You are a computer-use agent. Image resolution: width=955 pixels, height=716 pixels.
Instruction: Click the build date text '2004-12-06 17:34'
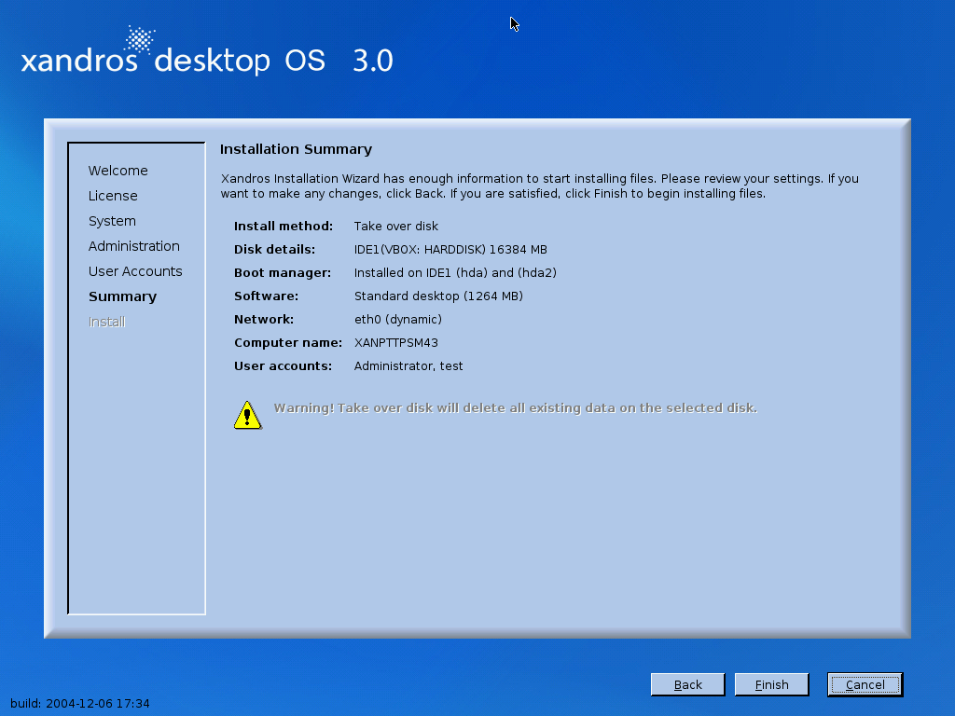[x=97, y=703]
